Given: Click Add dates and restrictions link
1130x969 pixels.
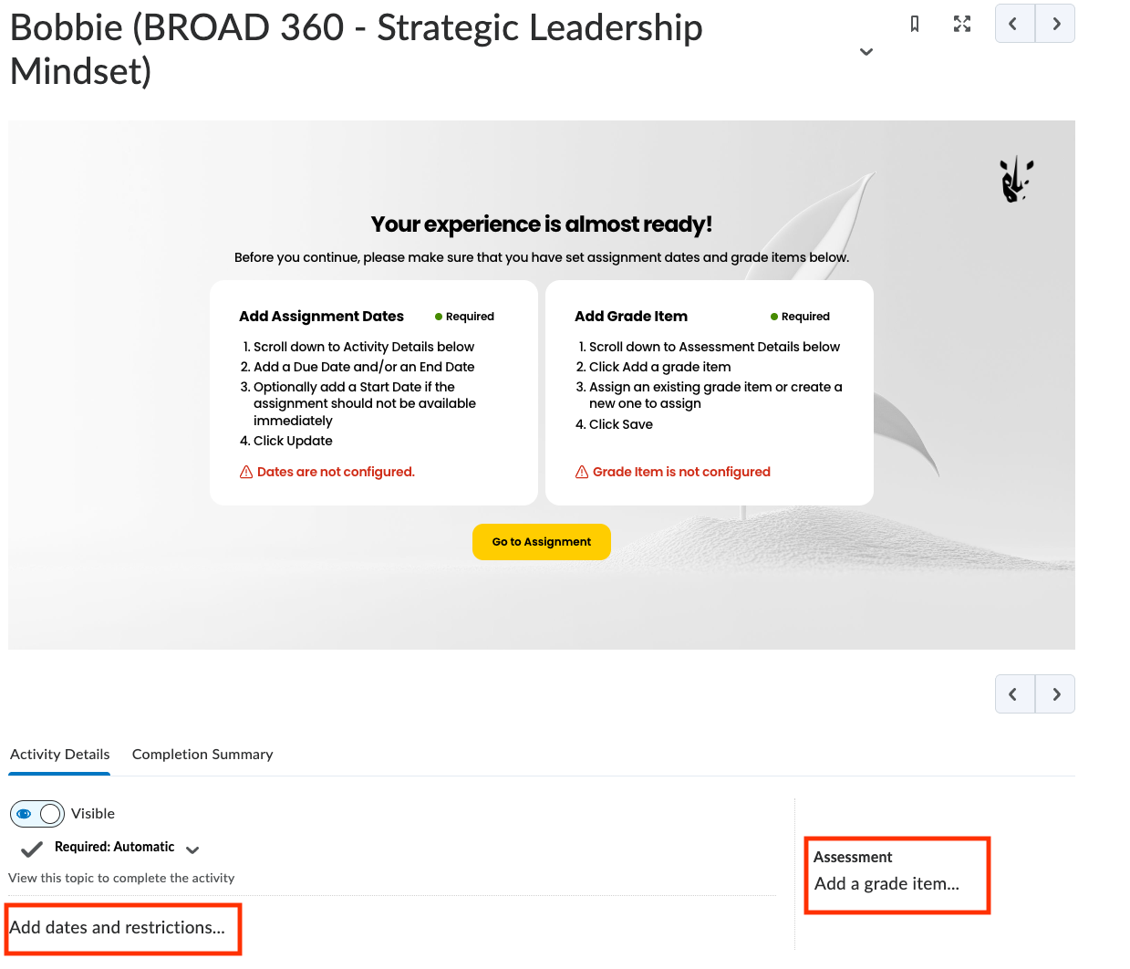Looking at the screenshot, I should (x=117, y=928).
